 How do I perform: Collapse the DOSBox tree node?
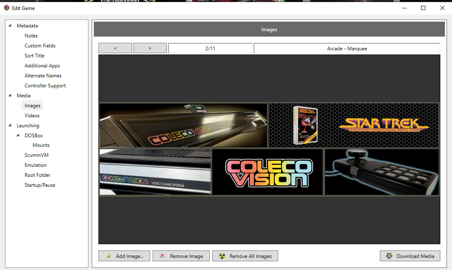coord(18,135)
